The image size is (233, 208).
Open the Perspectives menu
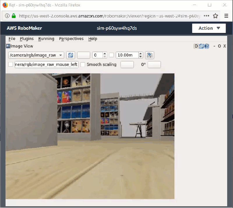71,39
